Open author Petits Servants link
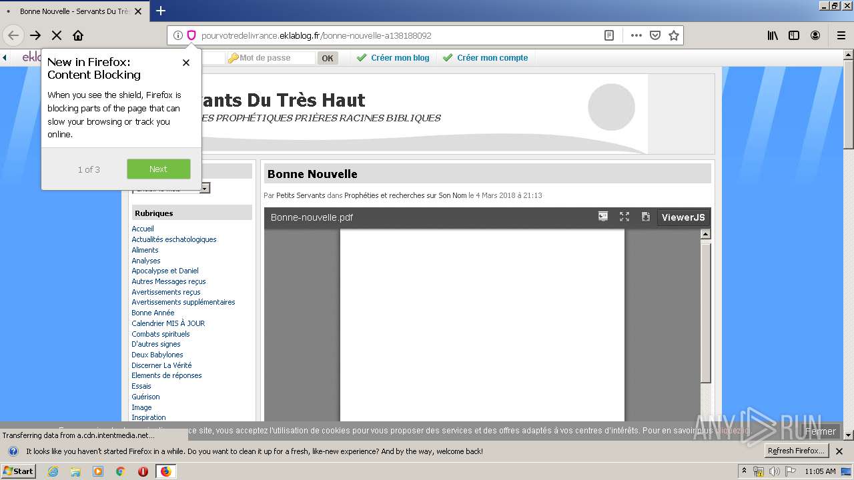Image resolution: width=854 pixels, height=480 pixels. [301, 195]
